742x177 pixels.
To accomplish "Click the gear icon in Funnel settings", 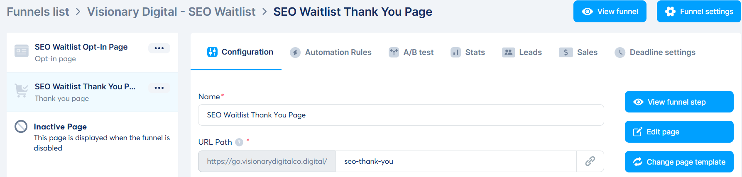I will coord(670,12).
